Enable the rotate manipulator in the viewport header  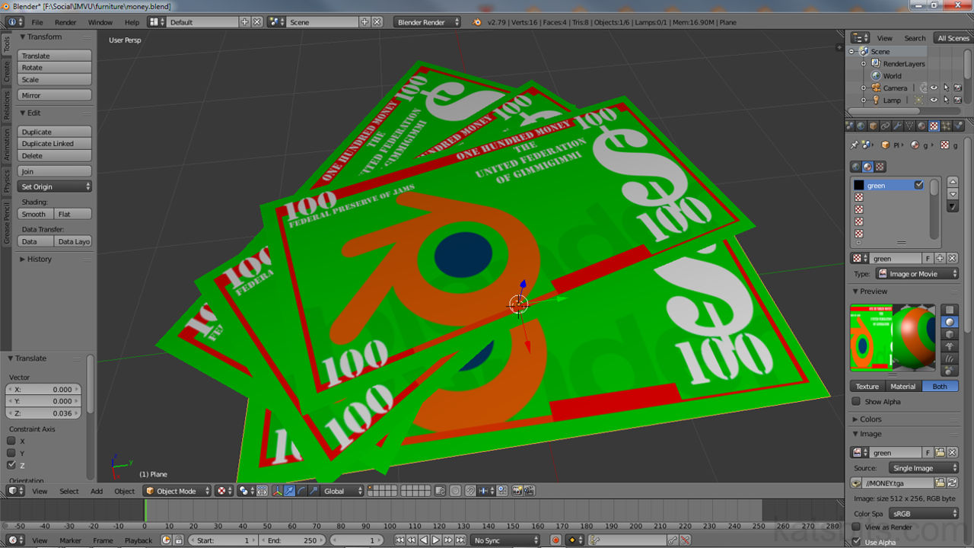tap(301, 491)
